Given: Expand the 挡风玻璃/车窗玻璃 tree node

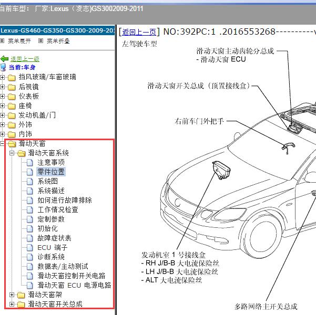Looking at the screenshot, I should click(x=2, y=77).
